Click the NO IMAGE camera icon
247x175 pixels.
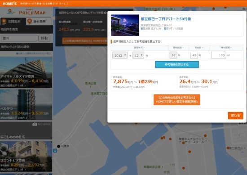[35, 124]
